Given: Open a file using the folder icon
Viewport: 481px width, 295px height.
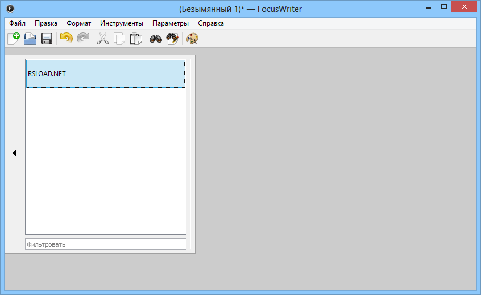Looking at the screenshot, I should [30, 39].
